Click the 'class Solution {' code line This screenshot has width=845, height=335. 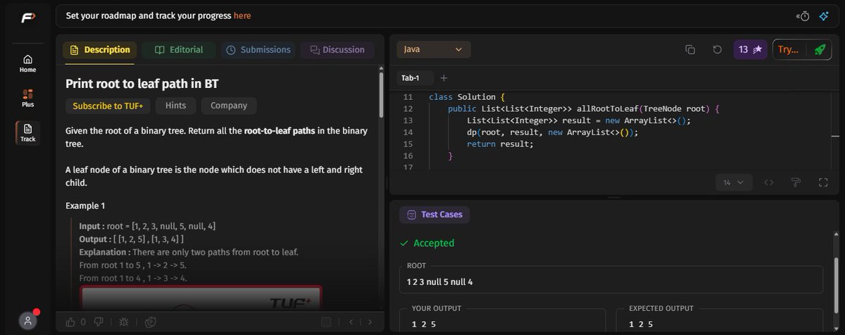point(467,96)
